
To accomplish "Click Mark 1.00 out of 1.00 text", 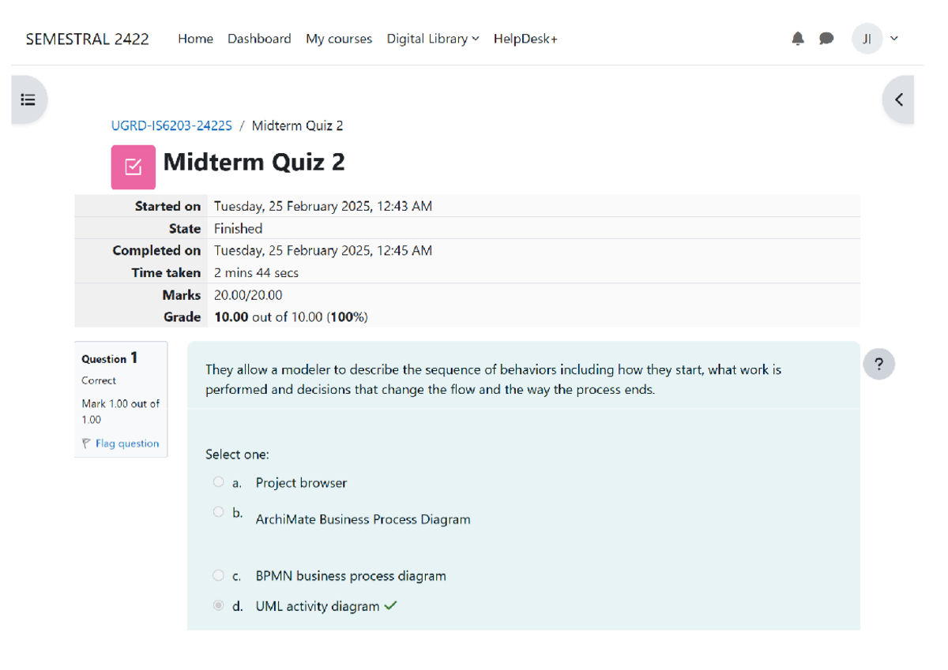I will coord(121,411).
